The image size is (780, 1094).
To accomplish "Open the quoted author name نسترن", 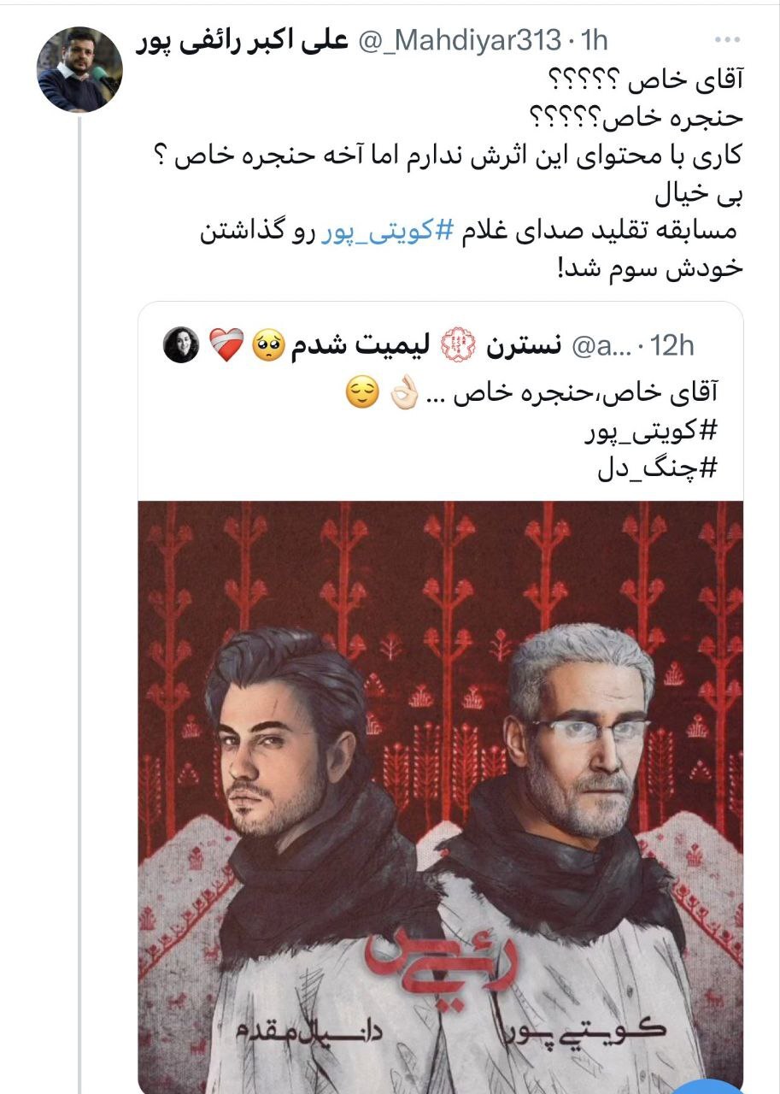I will pyautogui.click(x=522, y=345).
